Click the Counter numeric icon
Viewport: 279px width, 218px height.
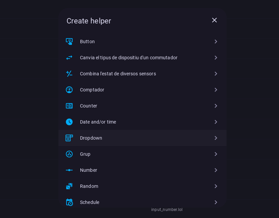pyautogui.click(x=69, y=106)
